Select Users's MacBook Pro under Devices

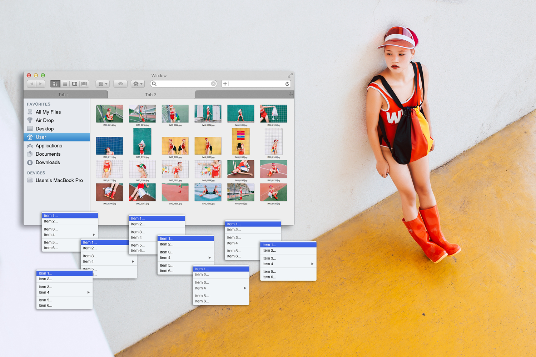(59, 180)
